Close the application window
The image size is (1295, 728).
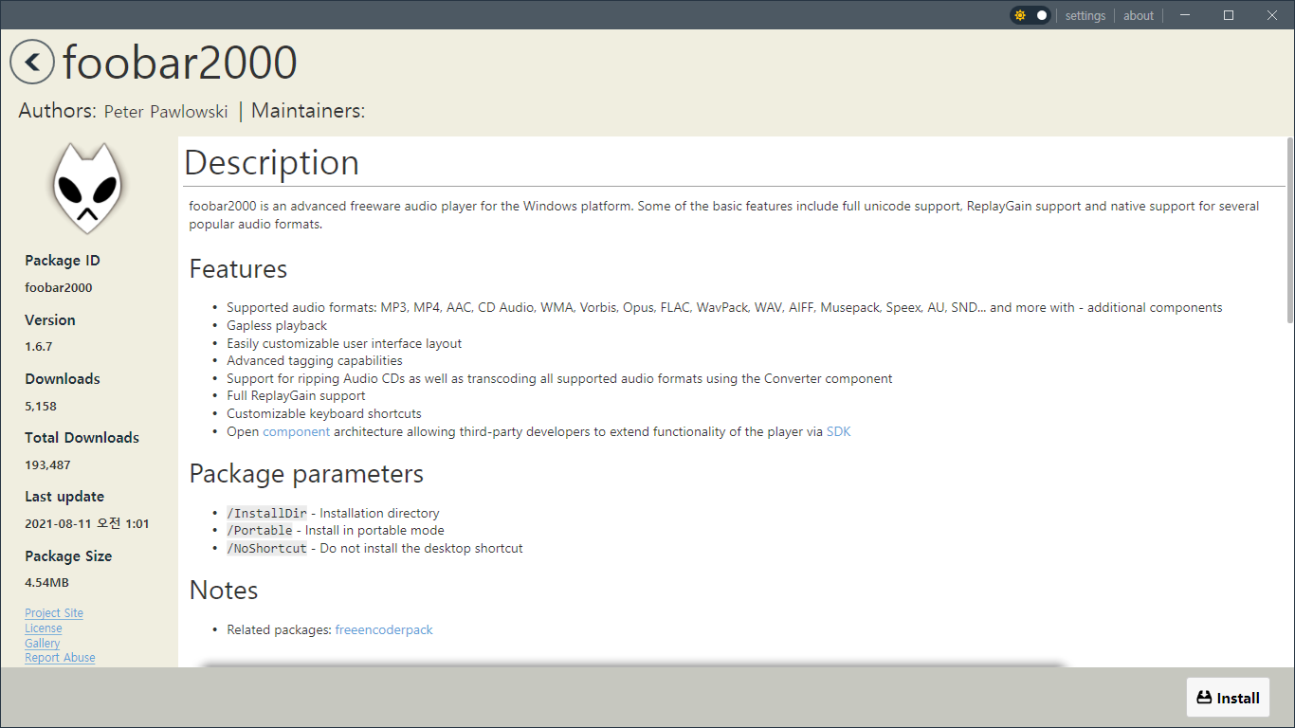click(x=1271, y=15)
